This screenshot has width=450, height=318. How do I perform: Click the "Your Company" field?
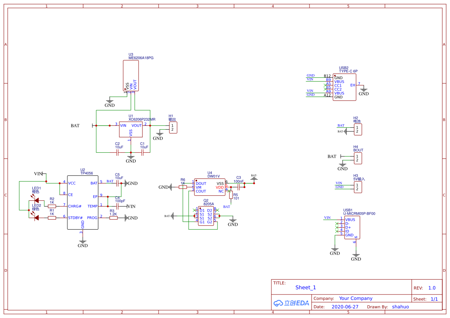click(x=356, y=298)
